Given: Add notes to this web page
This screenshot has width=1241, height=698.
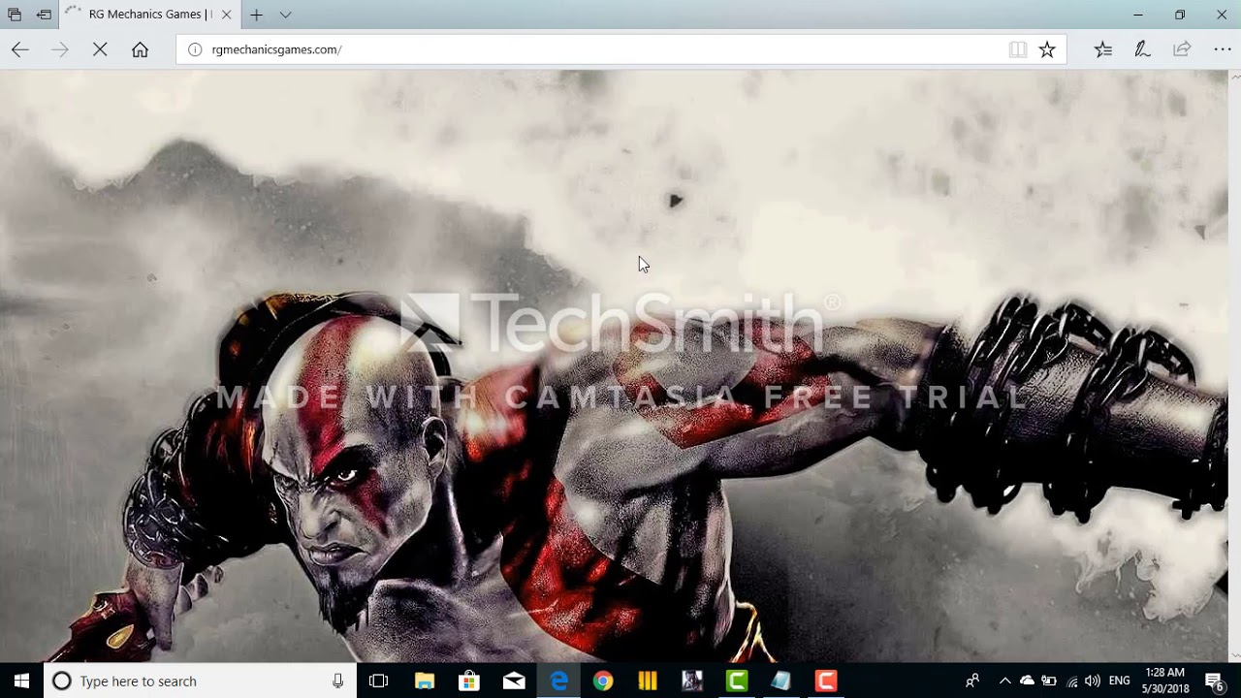Looking at the screenshot, I should [1142, 49].
